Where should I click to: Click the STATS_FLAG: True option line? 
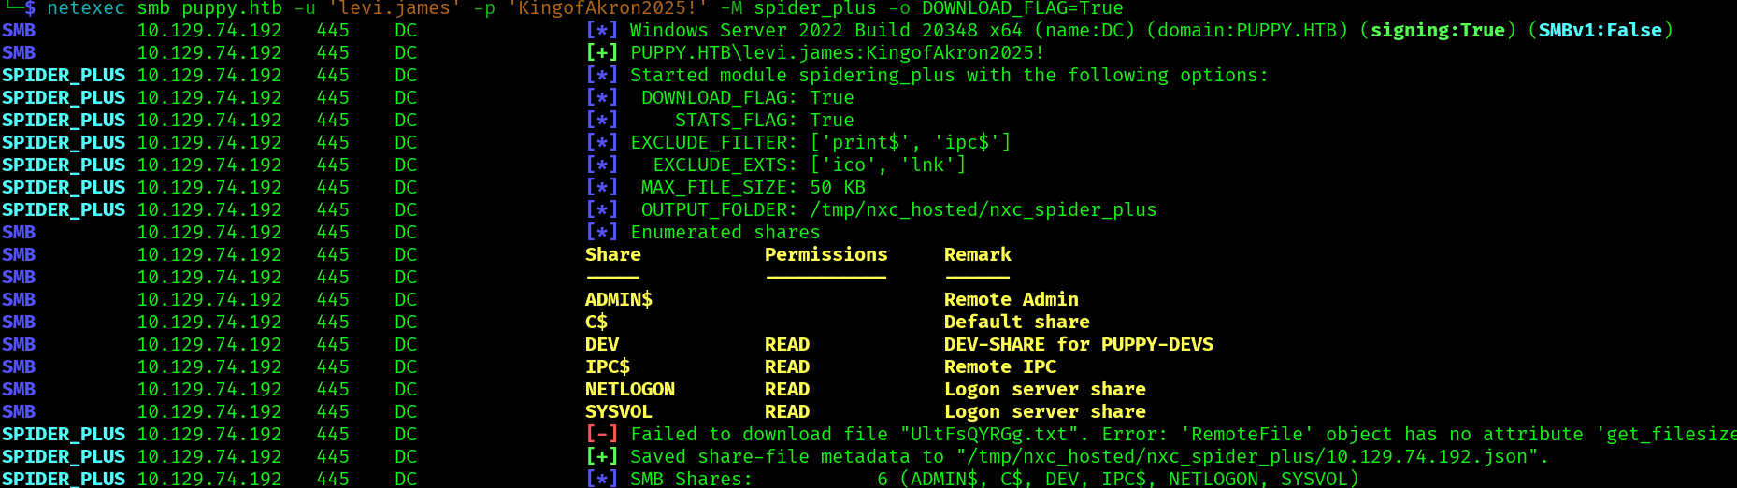(x=764, y=120)
